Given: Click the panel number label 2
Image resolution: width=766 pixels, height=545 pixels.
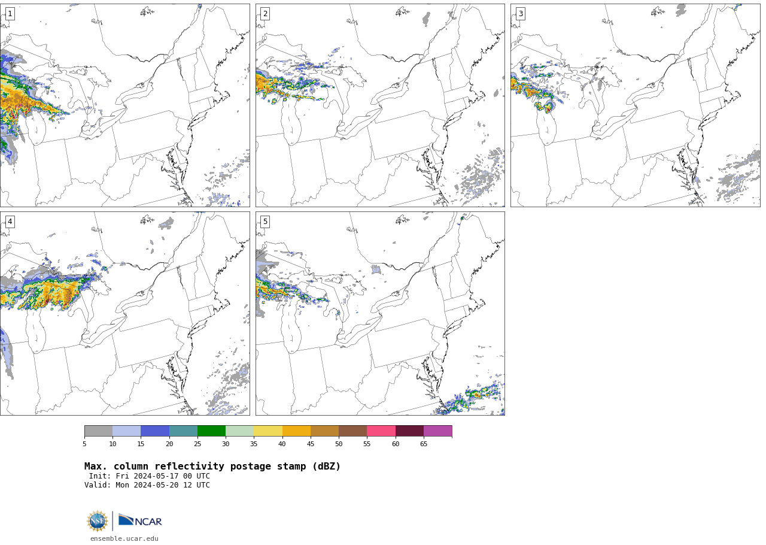Looking at the screenshot, I should (x=265, y=14).
